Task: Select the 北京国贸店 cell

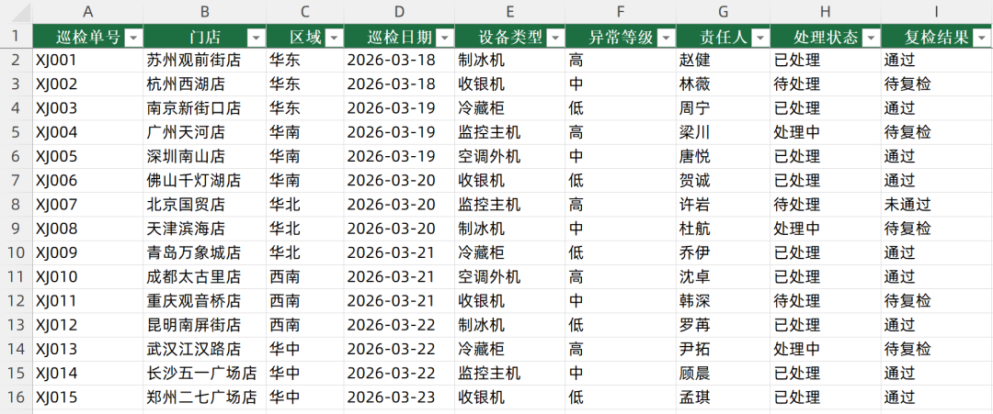Action: pos(204,204)
